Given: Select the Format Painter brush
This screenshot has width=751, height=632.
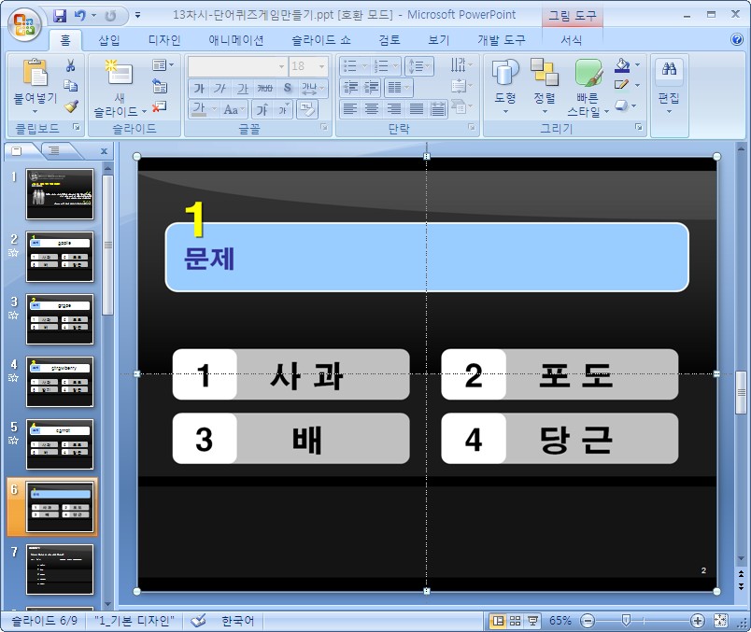Looking at the screenshot, I should click(x=71, y=106).
